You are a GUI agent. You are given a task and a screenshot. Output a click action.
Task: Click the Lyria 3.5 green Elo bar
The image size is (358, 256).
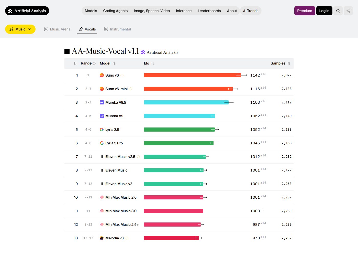[179, 130]
